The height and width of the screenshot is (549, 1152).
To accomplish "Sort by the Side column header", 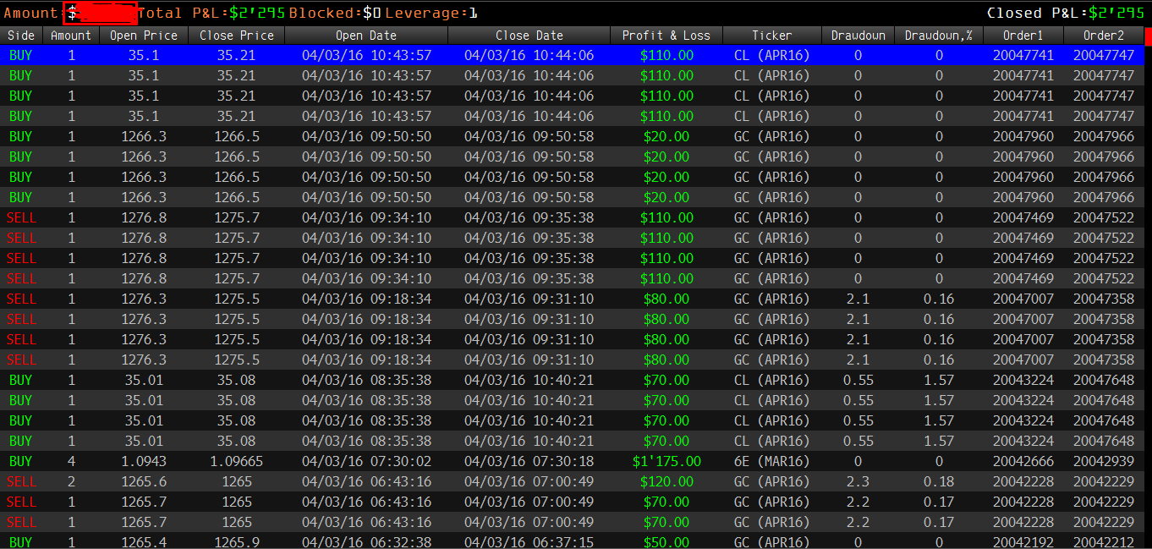I will click(21, 36).
